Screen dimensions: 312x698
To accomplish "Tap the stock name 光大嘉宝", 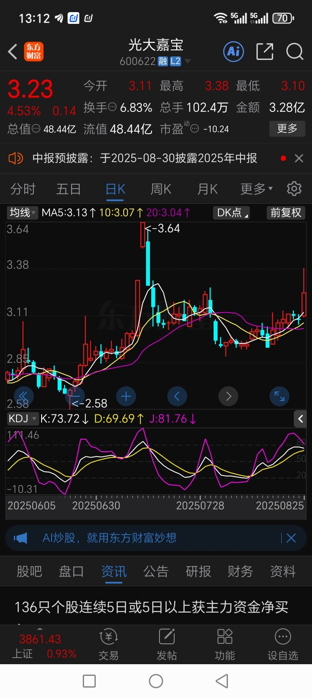I will click(156, 45).
